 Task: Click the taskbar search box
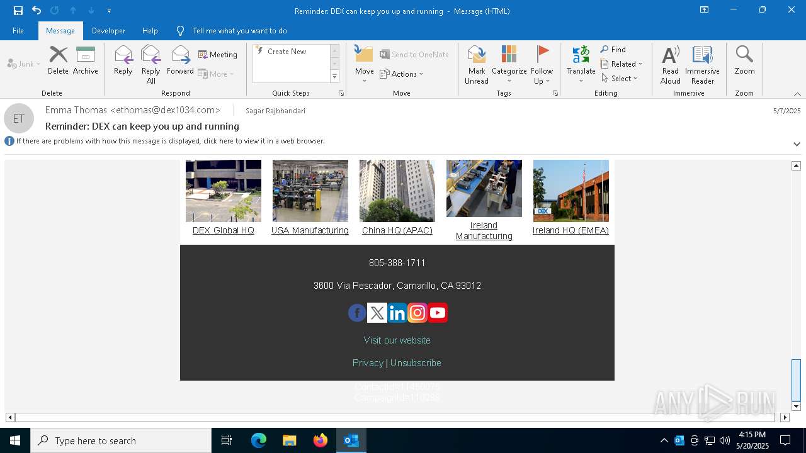[x=121, y=440]
